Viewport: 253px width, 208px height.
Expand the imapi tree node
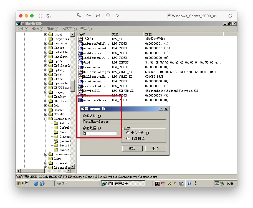(46, 35)
